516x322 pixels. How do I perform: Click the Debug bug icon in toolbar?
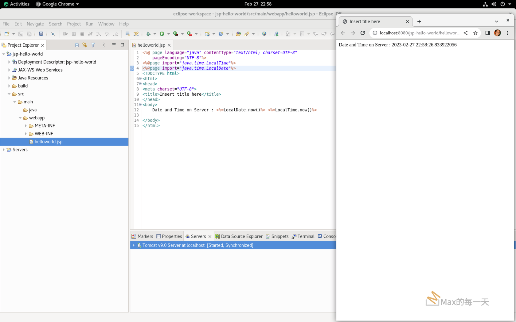[x=148, y=34]
